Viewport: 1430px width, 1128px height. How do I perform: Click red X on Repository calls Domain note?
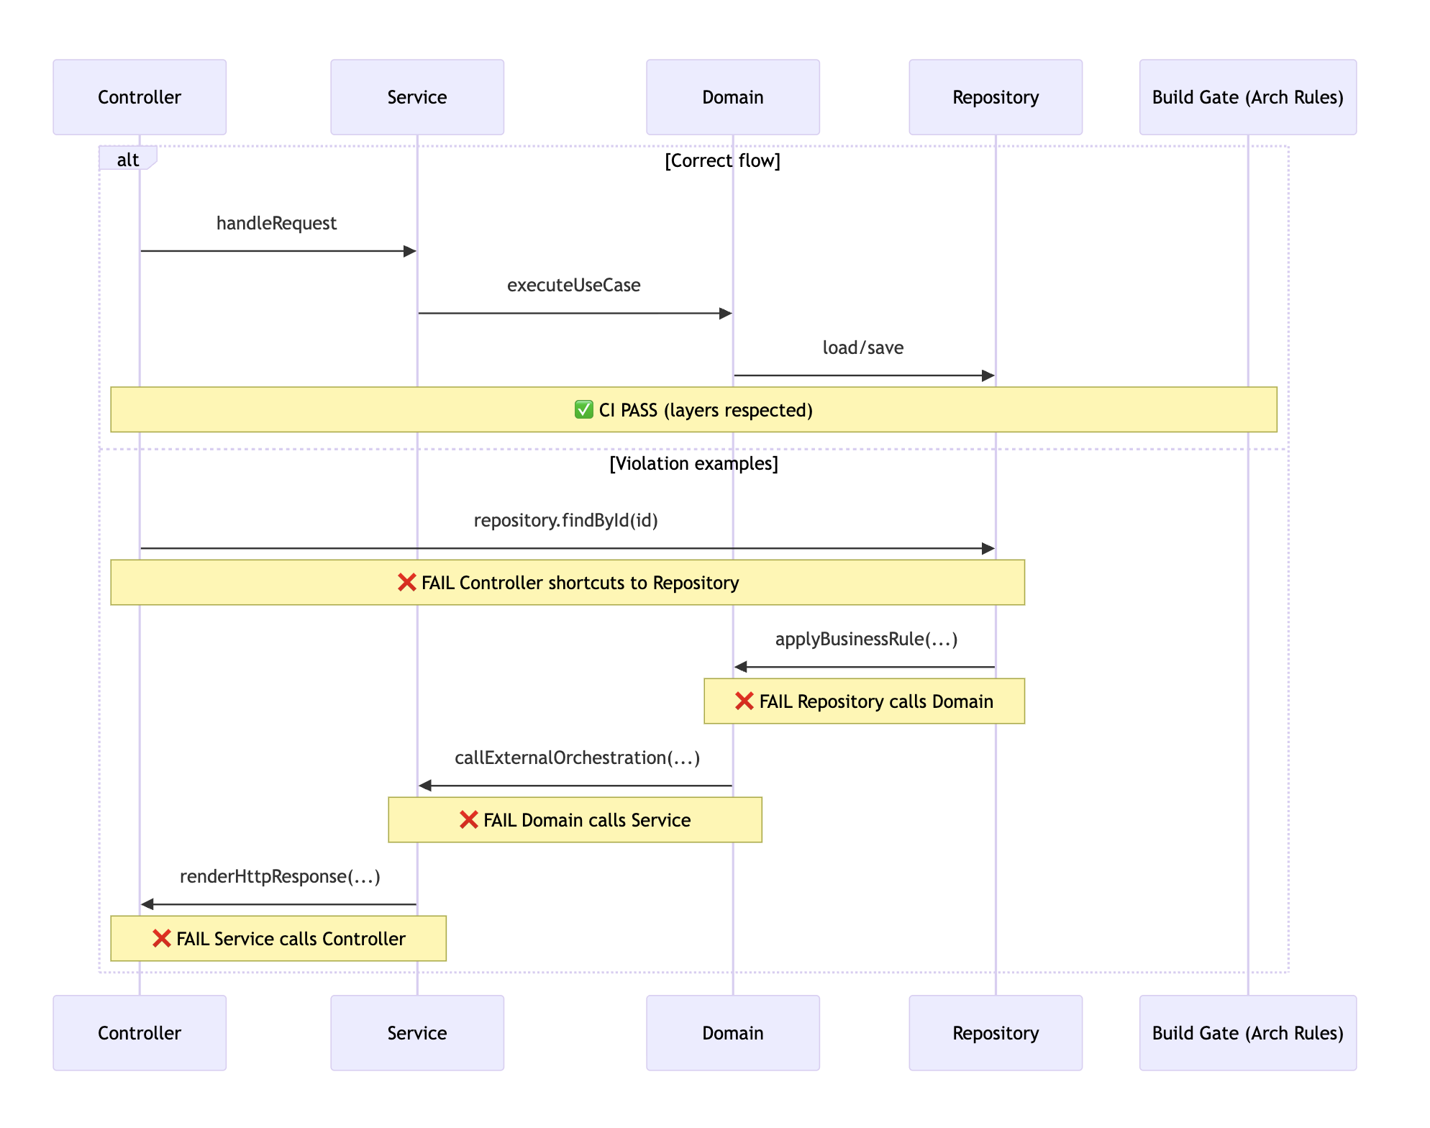point(744,701)
